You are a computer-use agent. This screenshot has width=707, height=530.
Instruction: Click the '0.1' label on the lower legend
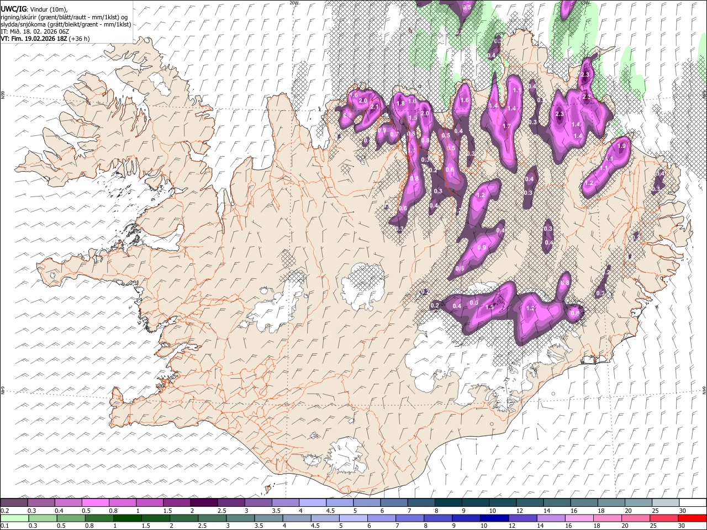coord(4,526)
